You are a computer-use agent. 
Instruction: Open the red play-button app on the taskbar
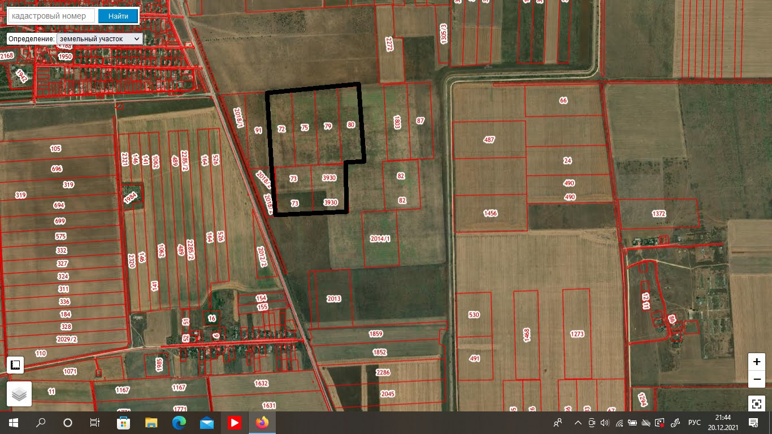pyautogui.click(x=234, y=423)
